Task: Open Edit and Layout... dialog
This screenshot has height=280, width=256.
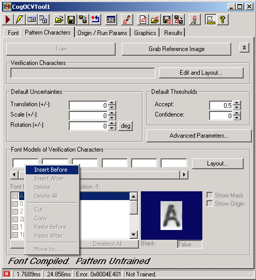Action: 201,73
